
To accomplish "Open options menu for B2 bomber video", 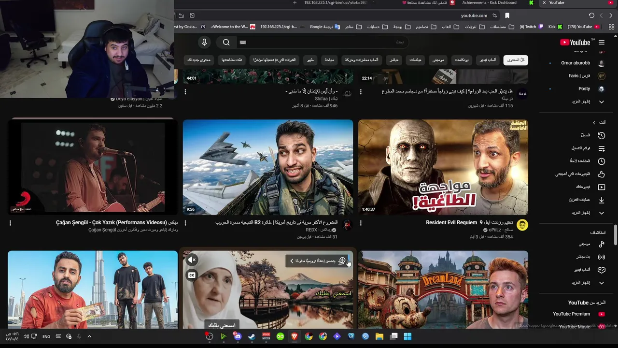I will click(185, 223).
